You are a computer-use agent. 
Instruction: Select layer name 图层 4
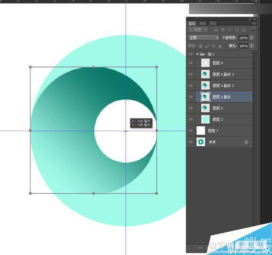click(x=218, y=63)
